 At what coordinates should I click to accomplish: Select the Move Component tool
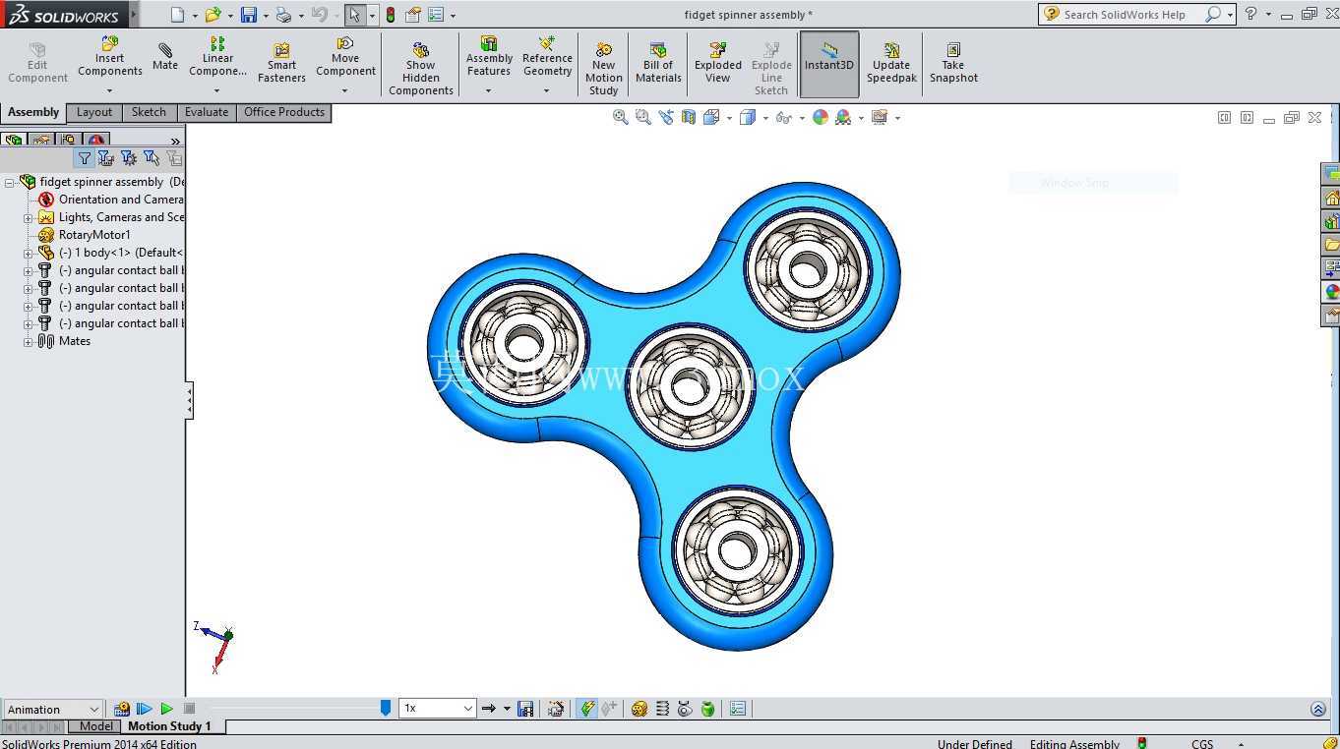click(x=345, y=57)
